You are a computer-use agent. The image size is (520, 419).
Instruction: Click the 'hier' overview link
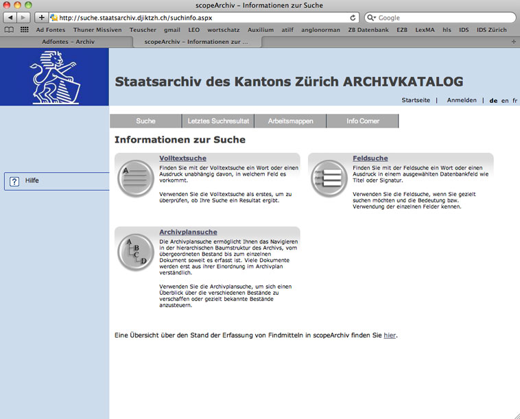point(390,335)
